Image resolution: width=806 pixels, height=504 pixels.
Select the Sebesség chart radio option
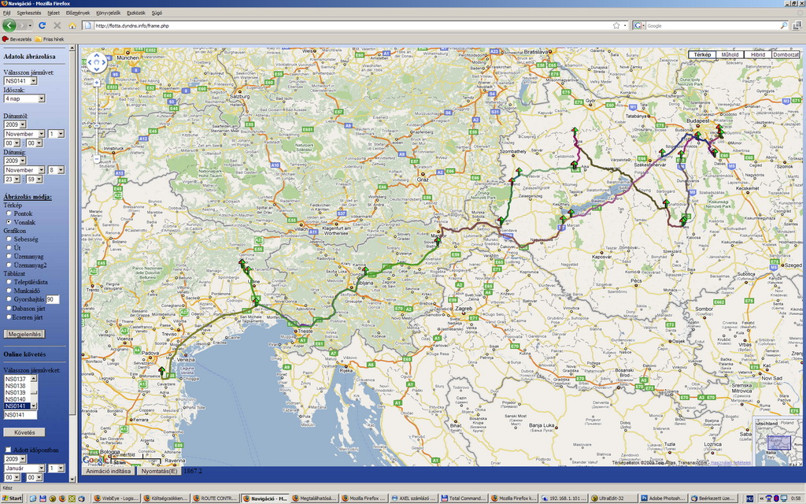pos(8,239)
